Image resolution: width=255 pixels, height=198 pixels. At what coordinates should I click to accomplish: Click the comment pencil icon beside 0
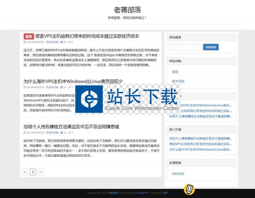[x=69, y=42]
